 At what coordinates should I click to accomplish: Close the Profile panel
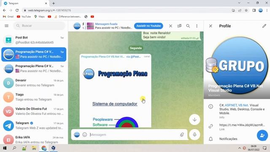211,26
